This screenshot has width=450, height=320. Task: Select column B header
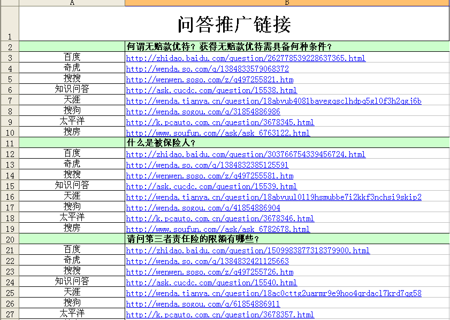(287, 3)
